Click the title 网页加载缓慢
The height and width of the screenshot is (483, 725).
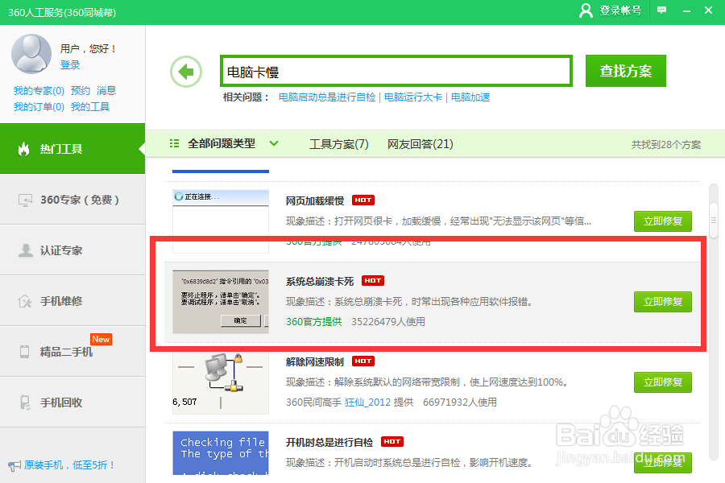(315, 200)
